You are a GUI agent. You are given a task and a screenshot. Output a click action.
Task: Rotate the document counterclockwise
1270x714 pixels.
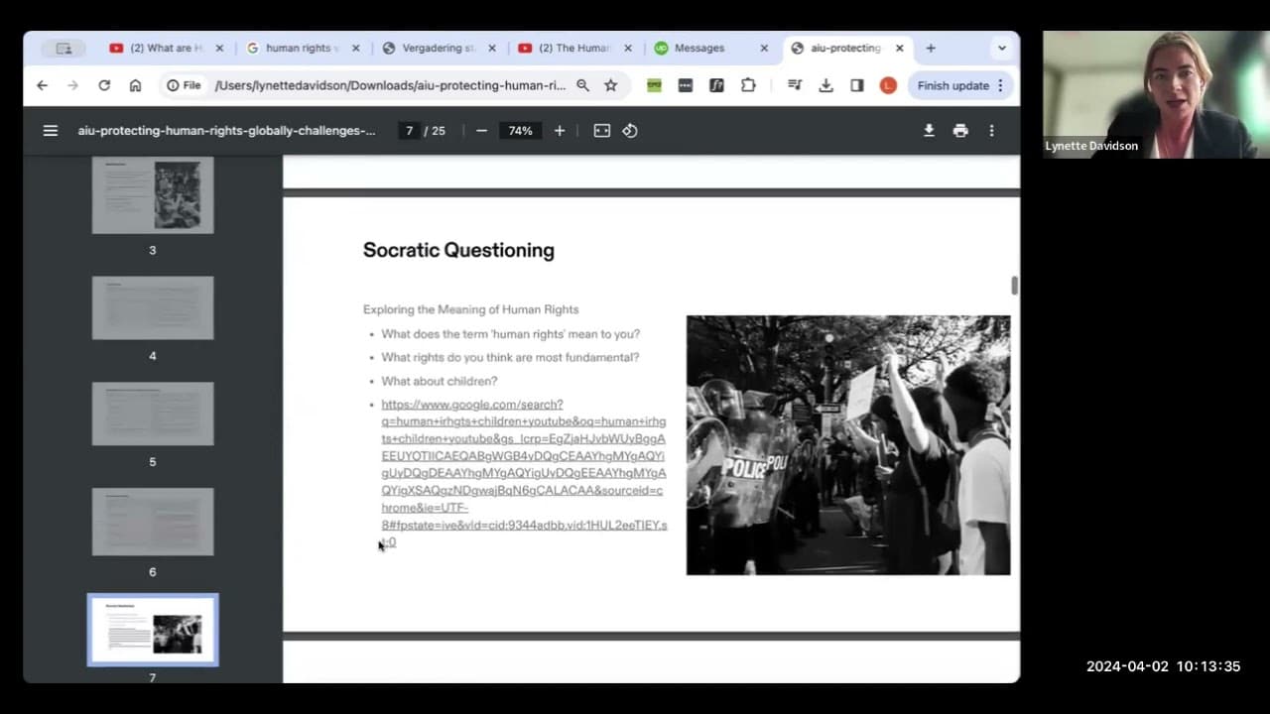630,131
